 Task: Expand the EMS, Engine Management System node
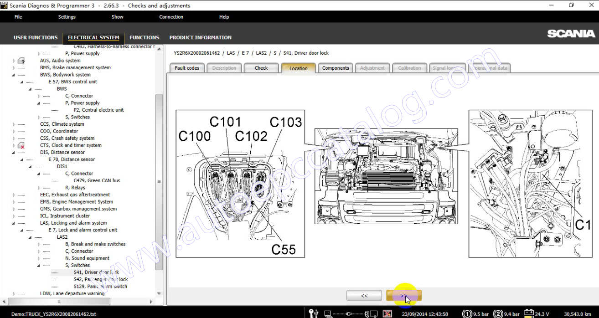[14, 202]
